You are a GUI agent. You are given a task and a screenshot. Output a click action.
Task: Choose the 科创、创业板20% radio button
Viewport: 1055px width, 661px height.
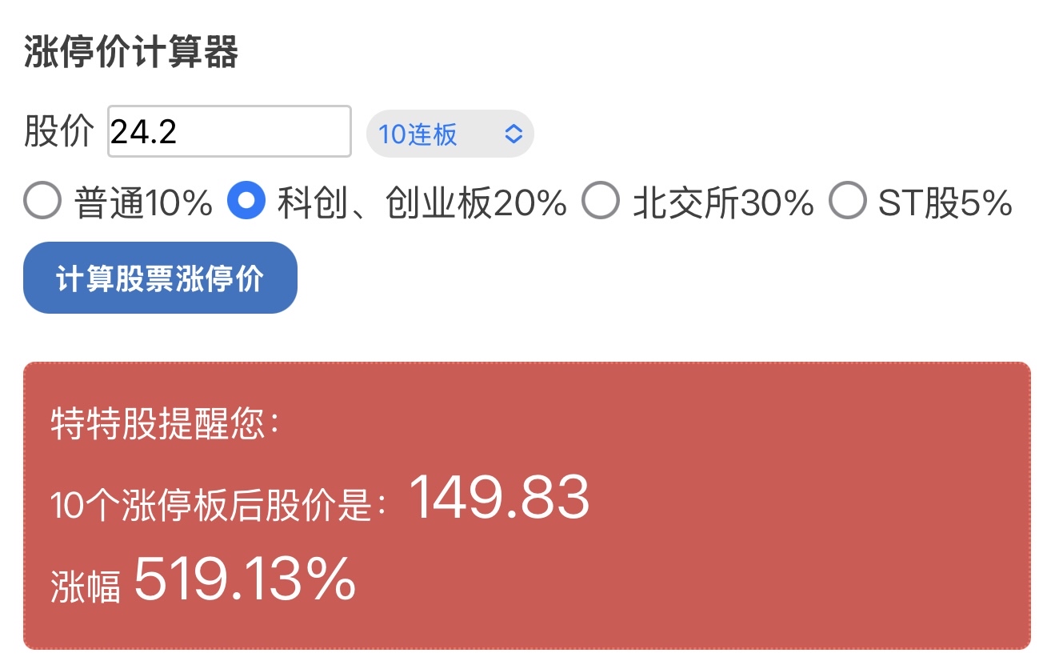point(246,201)
